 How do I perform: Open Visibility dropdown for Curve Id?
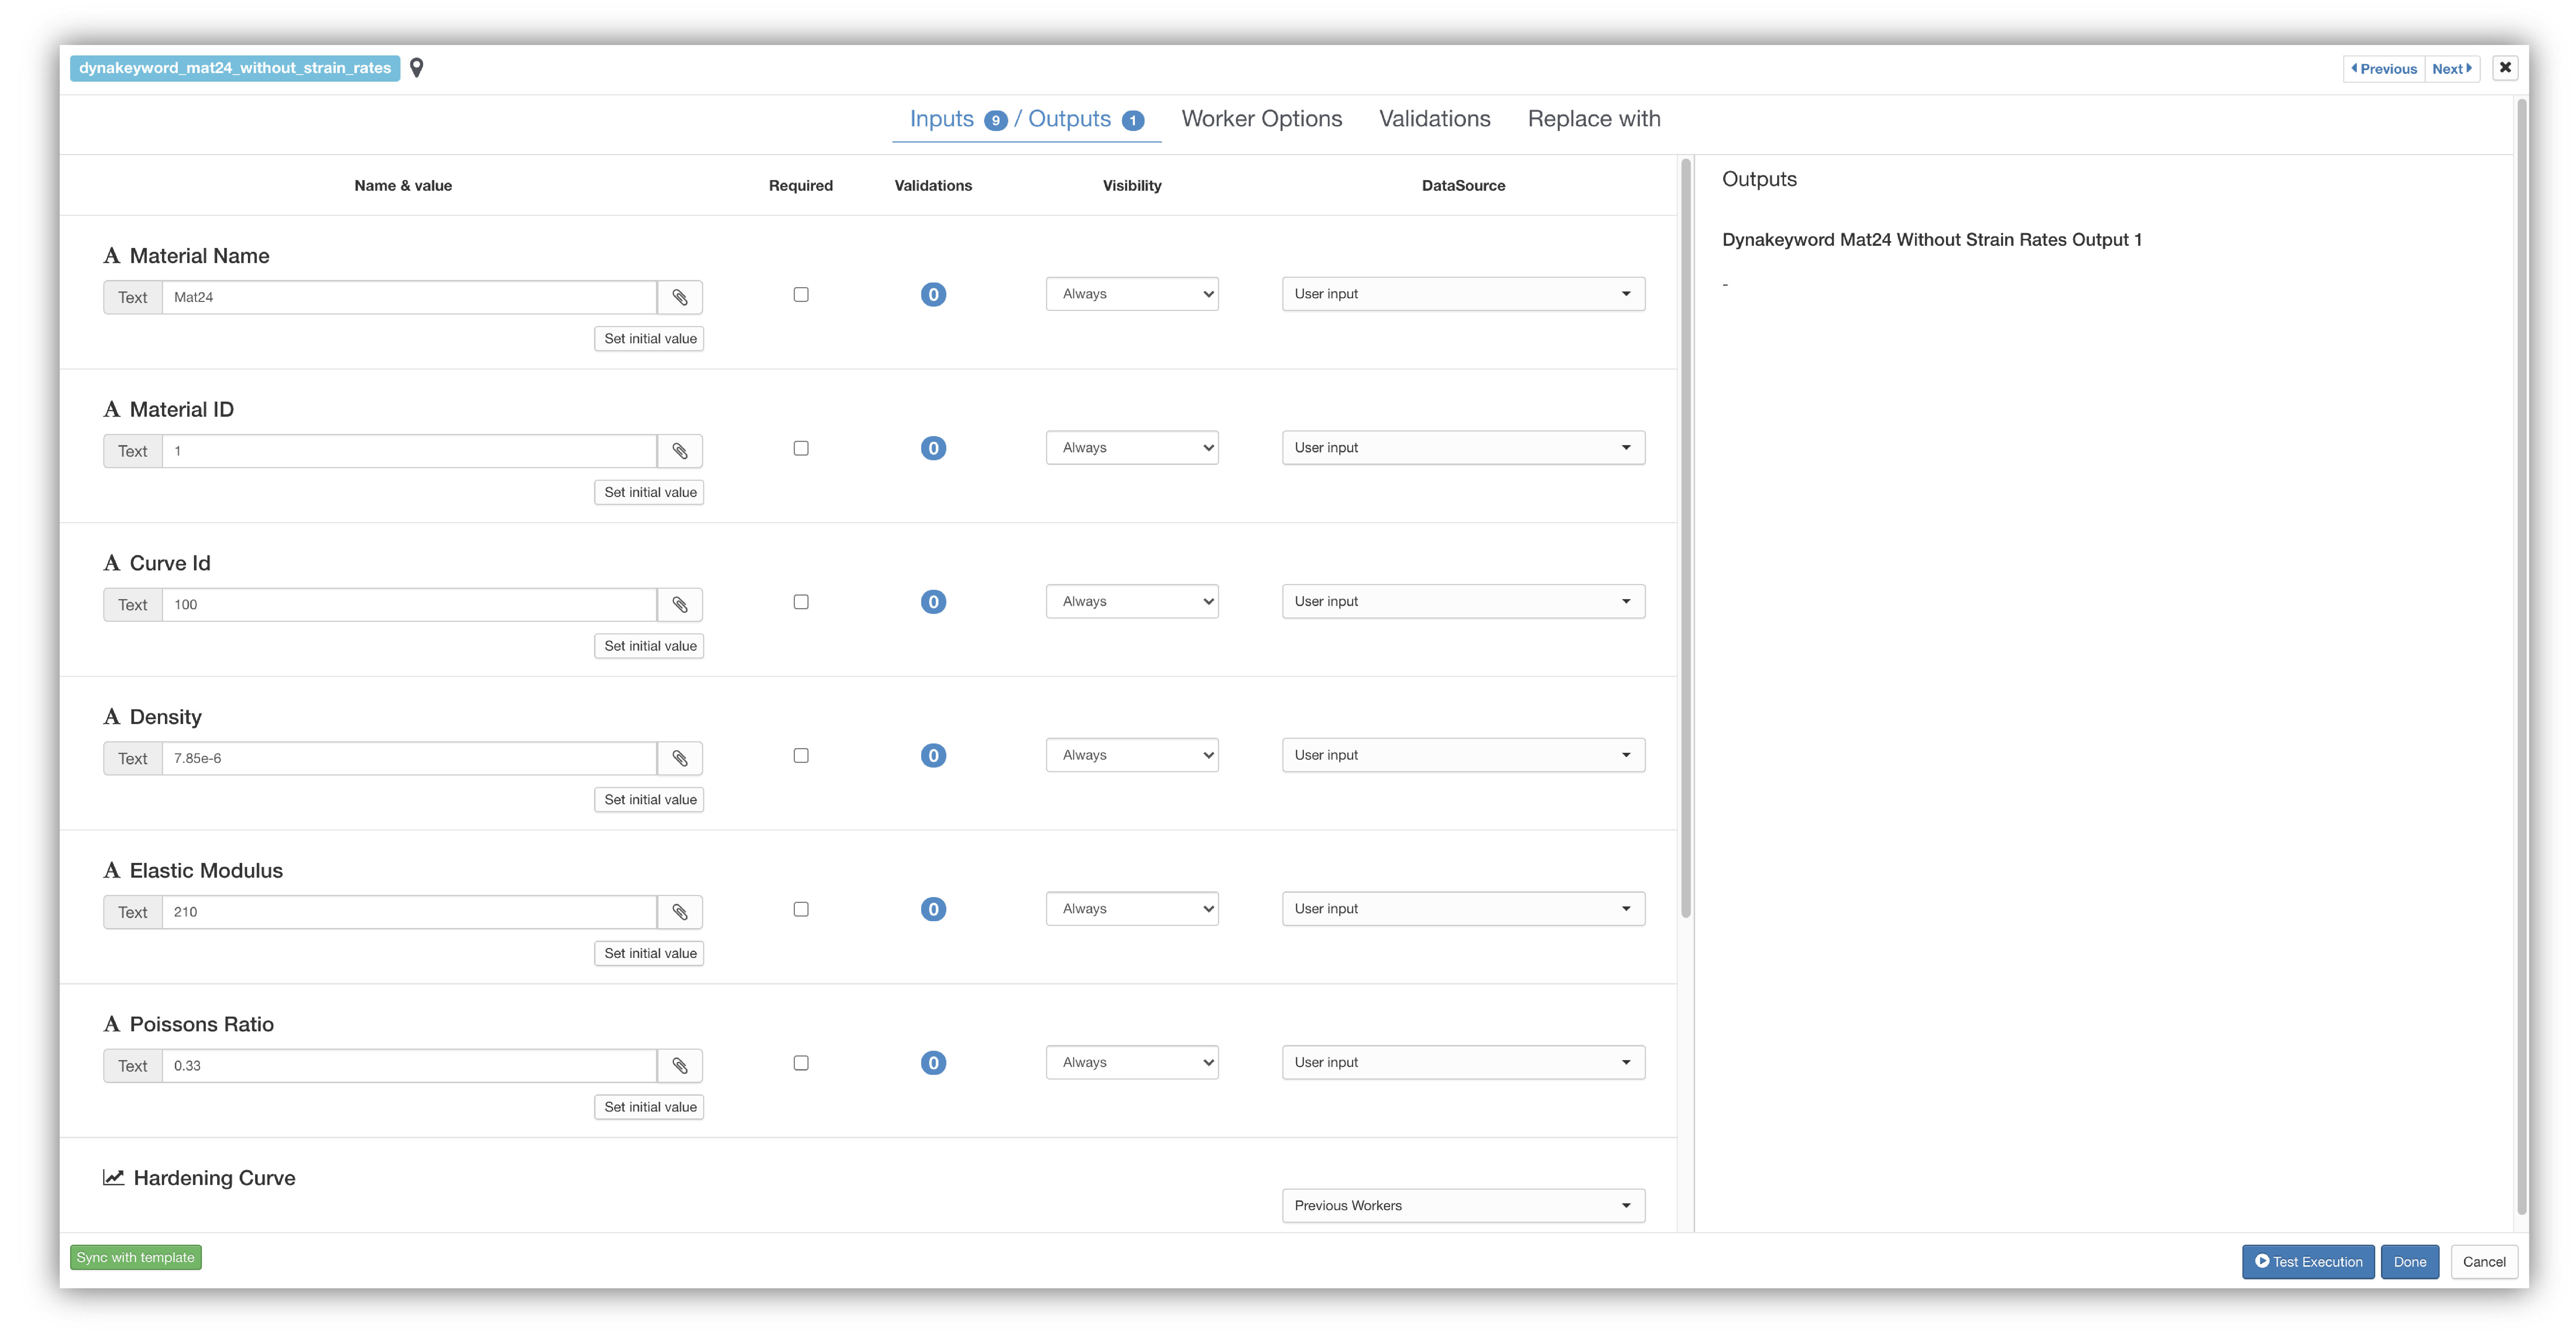pos(1132,601)
